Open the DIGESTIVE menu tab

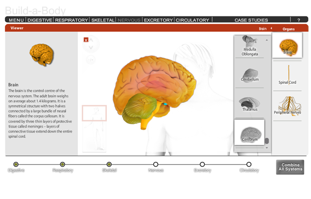(39, 20)
